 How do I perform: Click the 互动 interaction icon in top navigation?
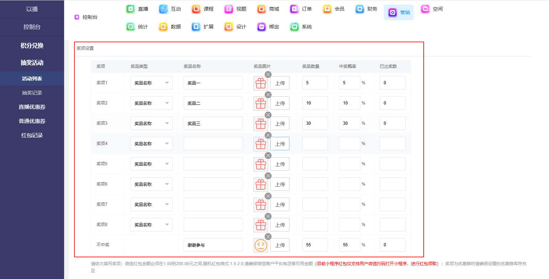(x=163, y=9)
